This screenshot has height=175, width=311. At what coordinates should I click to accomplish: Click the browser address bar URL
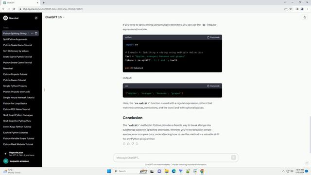53,9
